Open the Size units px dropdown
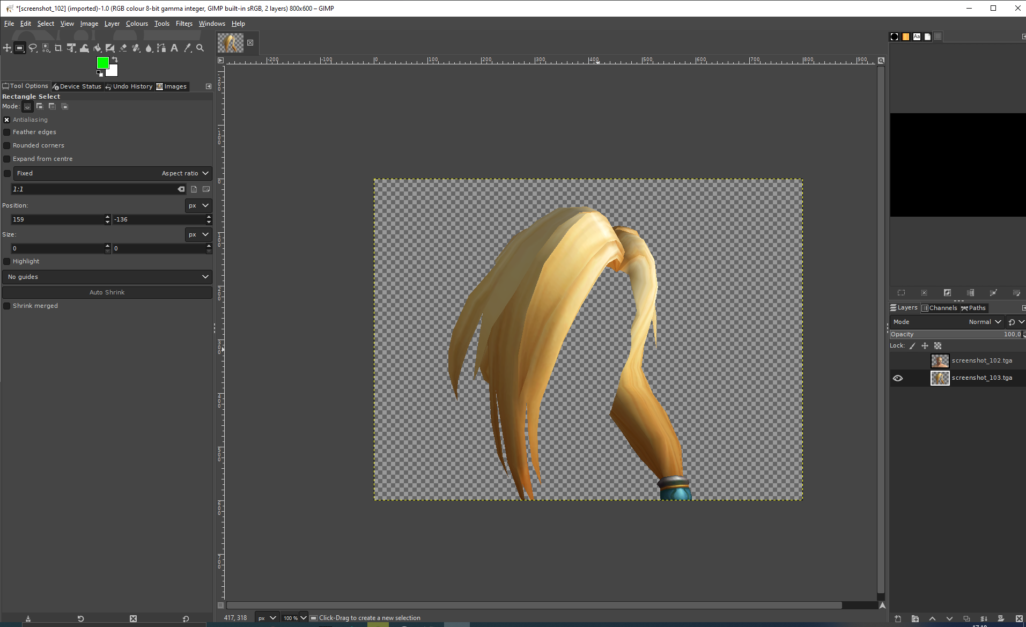 (198, 234)
